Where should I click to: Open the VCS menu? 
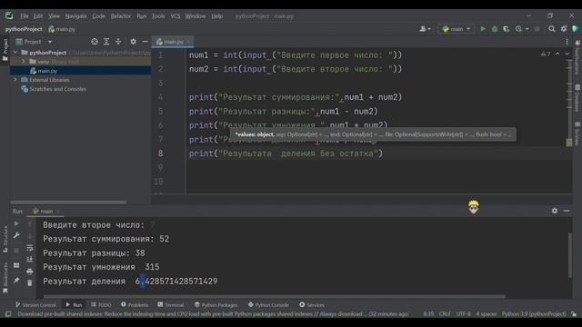tap(176, 16)
